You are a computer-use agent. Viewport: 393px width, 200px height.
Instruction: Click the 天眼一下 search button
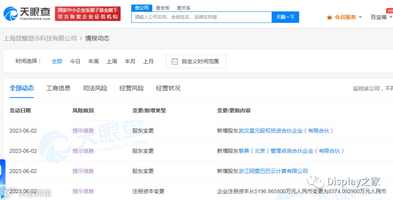coord(285,17)
